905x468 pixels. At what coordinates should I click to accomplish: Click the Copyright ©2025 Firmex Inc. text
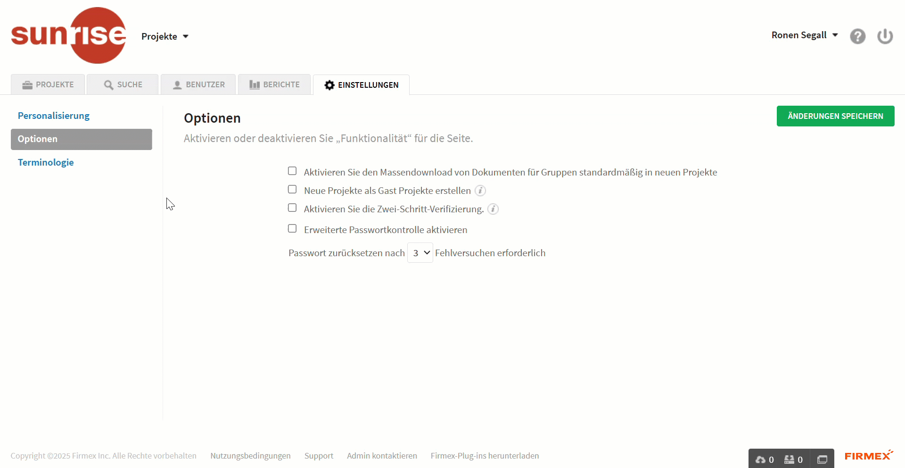(x=60, y=456)
